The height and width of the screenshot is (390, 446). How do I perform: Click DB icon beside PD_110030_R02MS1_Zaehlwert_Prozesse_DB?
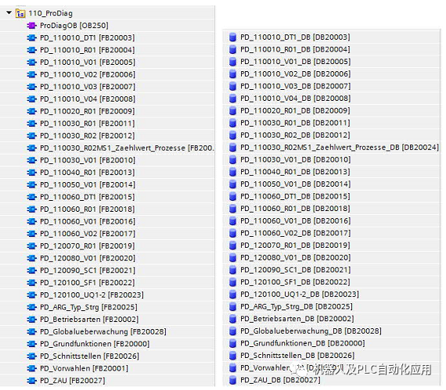point(232,148)
